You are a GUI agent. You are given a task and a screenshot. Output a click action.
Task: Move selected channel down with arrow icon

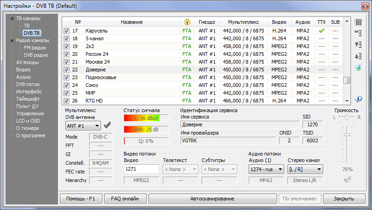(358, 56)
